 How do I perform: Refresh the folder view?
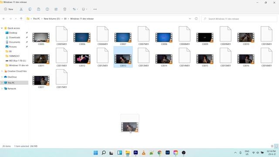click(x=196, y=19)
